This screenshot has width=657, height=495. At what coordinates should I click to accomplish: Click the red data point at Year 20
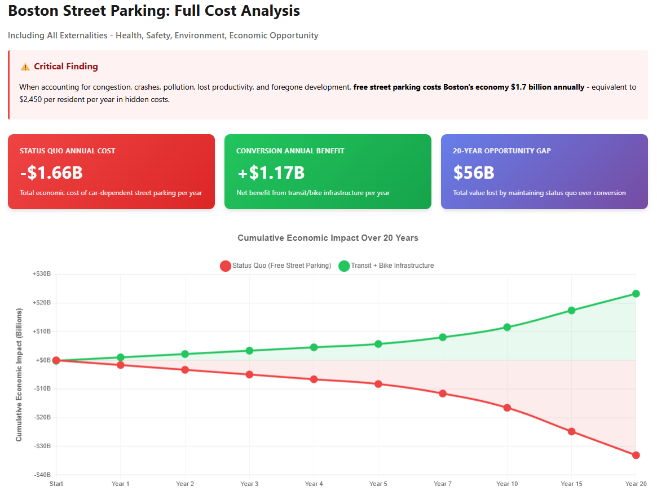pyautogui.click(x=636, y=455)
